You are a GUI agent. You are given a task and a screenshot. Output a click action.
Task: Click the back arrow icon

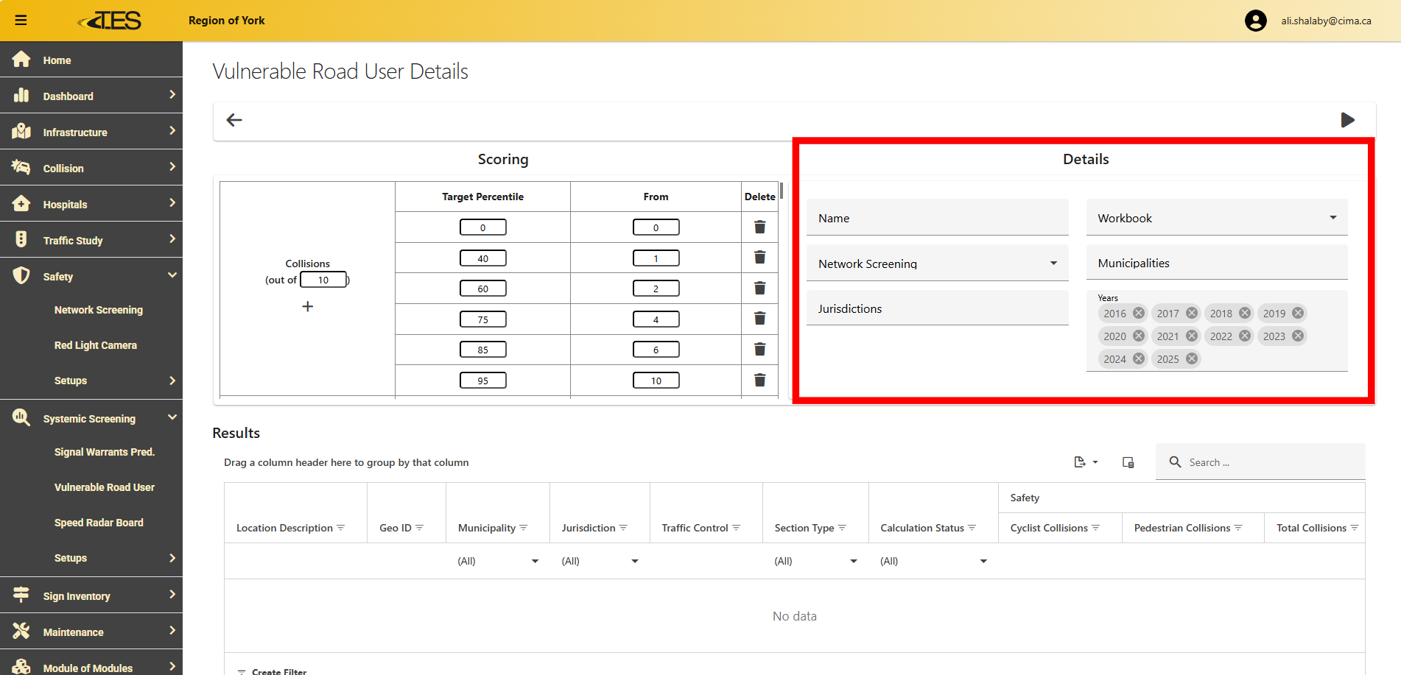point(234,120)
